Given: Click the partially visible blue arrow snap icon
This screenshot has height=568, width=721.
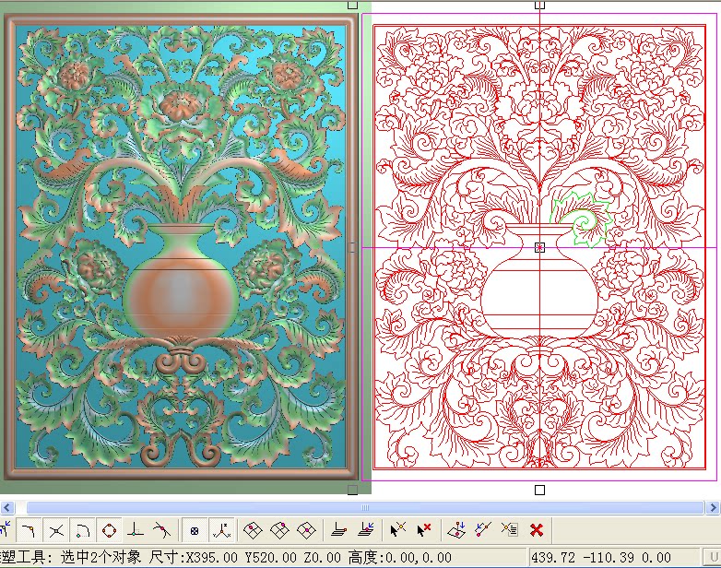Looking at the screenshot, I should pyautogui.click(x=6, y=530).
